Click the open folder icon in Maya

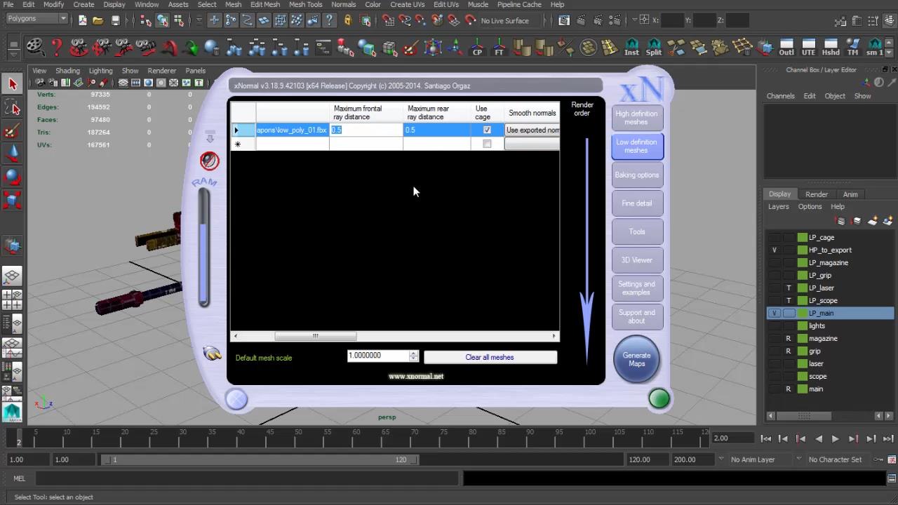(x=98, y=20)
